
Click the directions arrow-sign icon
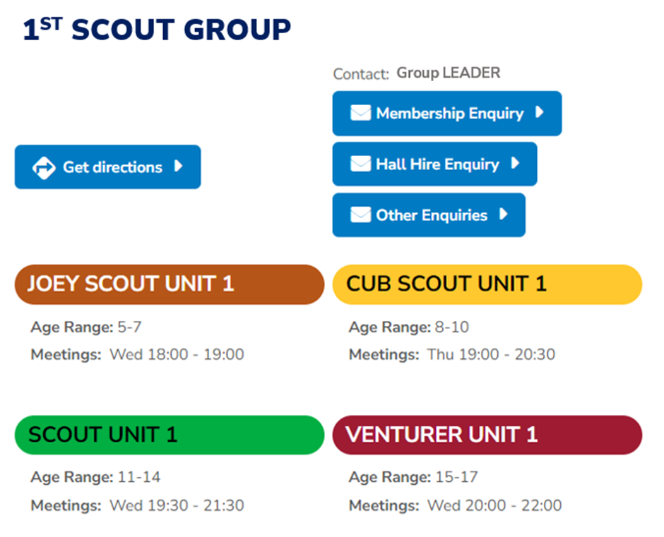point(44,168)
